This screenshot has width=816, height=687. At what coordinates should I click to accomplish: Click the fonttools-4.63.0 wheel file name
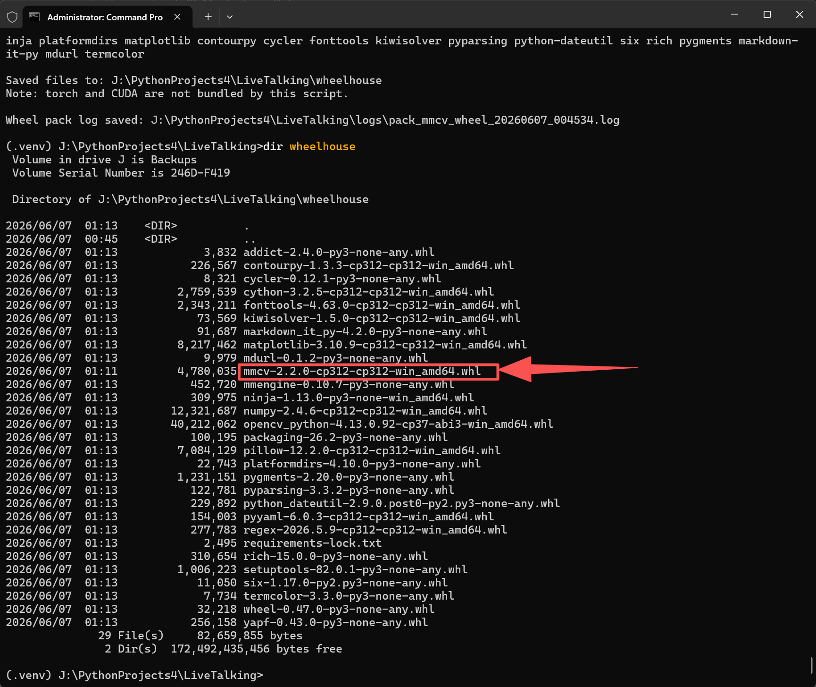(x=382, y=305)
